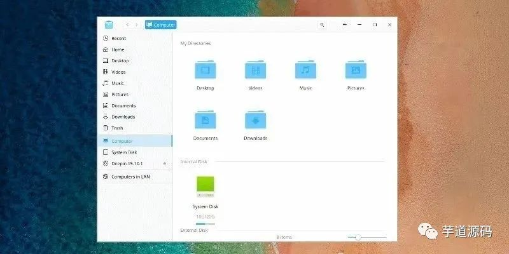Open the Music folder icon
The height and width of the screenshot is (254, 509).
[305, 70]
